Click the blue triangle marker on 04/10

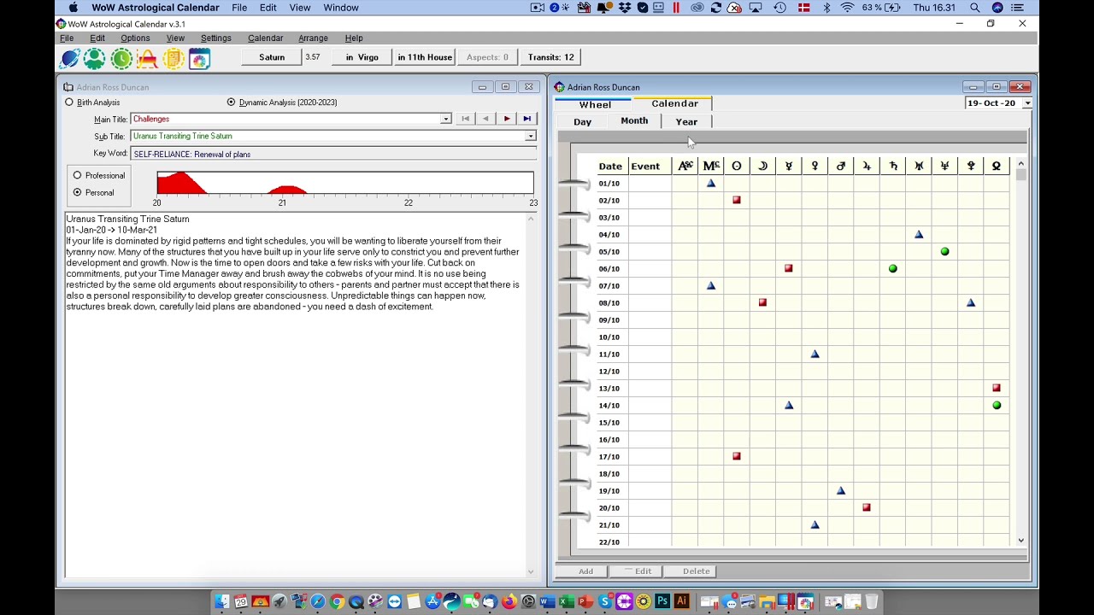coord(919,234)
